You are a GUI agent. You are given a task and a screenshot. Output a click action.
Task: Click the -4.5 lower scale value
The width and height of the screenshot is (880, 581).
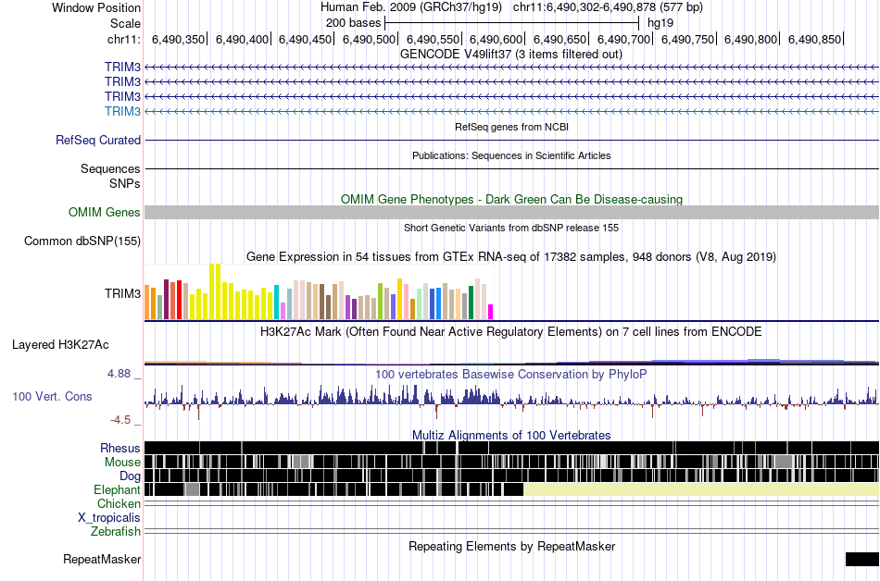point(120,420)
